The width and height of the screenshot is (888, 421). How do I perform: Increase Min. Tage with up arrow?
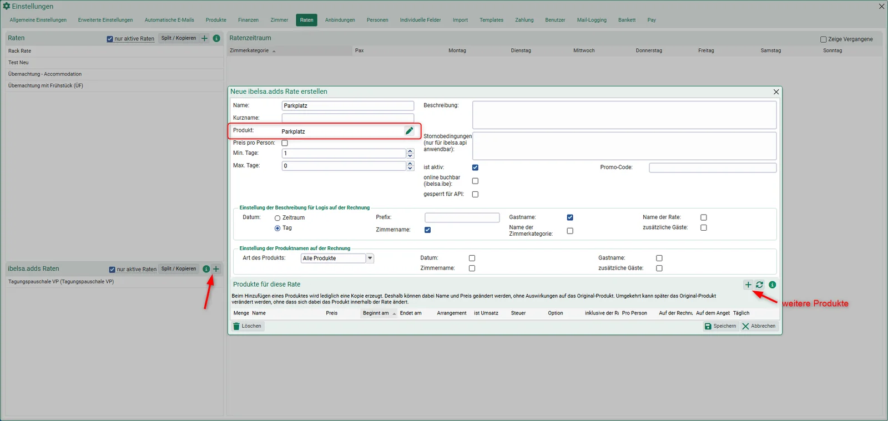pyautogui.click(x=410, y=151)
